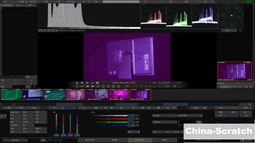This screenshot has width=255, height=143.
Task: Expand the arrow at top toolbar right end
Action: pyautogui.click(x=213, y=2)
